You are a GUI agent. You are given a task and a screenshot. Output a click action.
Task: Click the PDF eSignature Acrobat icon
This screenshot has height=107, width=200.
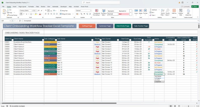coord(188,11)
